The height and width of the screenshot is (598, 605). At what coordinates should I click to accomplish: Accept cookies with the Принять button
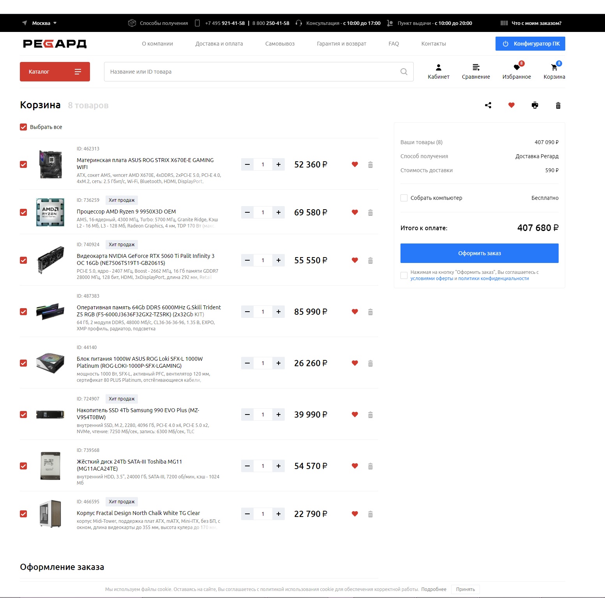pos(466,589)
